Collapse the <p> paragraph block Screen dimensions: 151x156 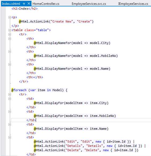pos(10,17)
